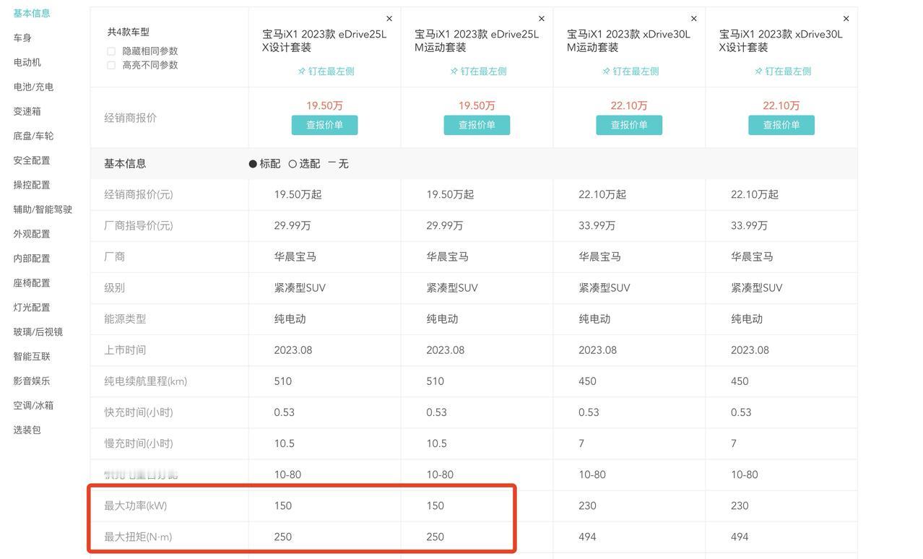Open the 宝马iX1 2023款 eDrive25L X设计套装 title
923x559 pixels.
click(x=324, y=40)
